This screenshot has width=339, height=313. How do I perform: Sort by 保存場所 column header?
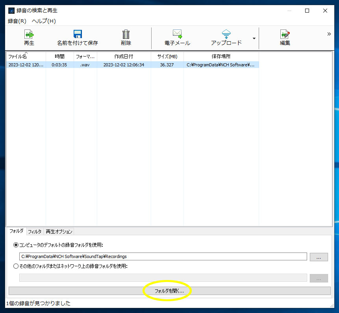221,57
